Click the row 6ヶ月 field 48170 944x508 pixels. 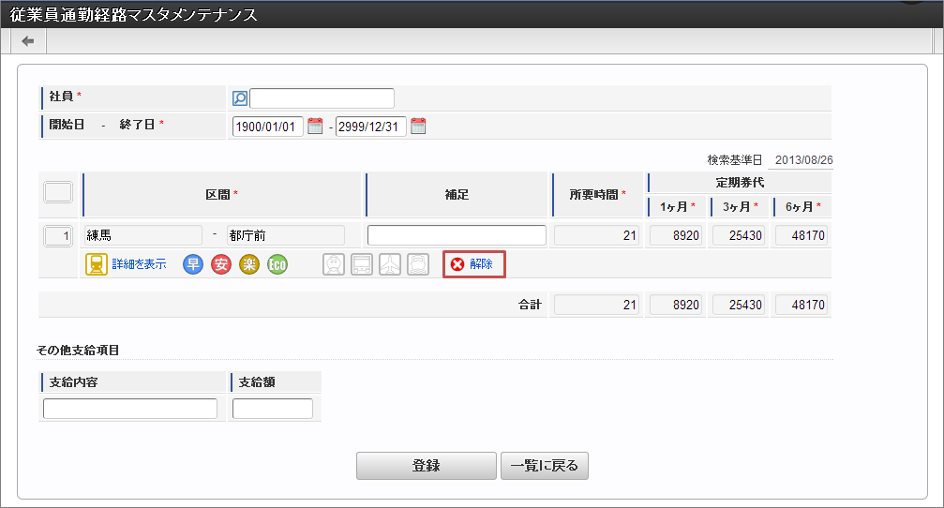(802, 235)
